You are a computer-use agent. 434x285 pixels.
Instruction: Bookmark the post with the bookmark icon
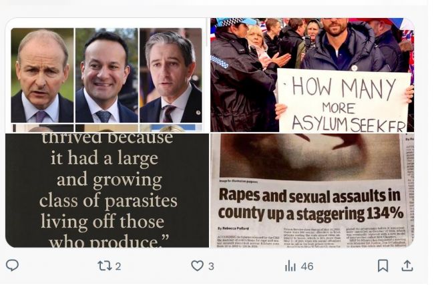383,266
